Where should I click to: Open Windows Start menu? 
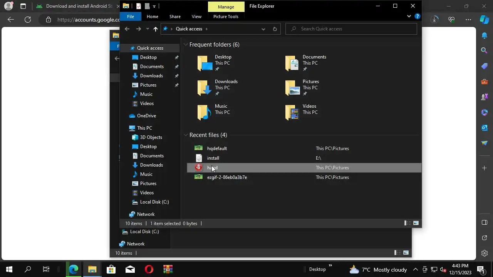tap(9, 269)
